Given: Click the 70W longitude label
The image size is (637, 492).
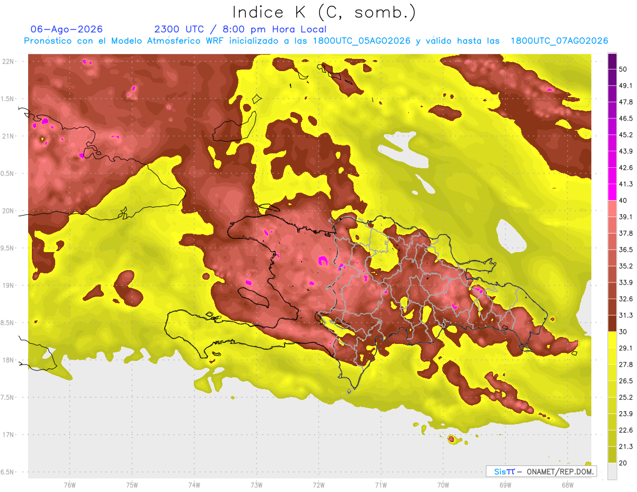Looking at the screenshot, I should click(x=443, y=485).
